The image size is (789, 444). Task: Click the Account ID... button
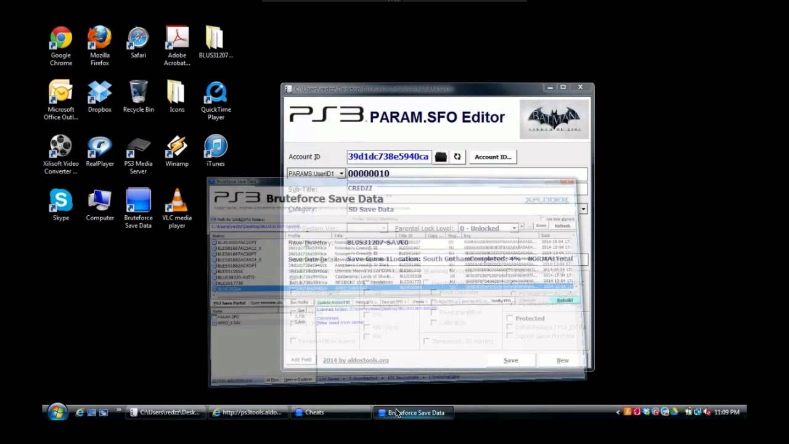493,157
